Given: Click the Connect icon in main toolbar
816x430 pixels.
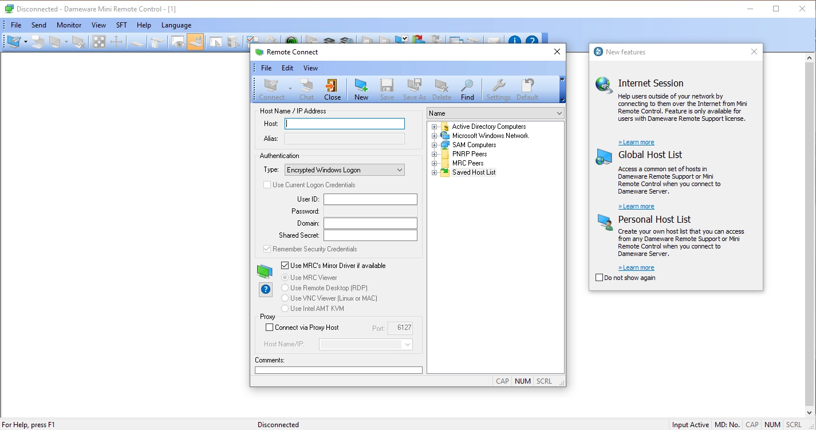Looking at the screenshot, I should [x=14, y=42].
